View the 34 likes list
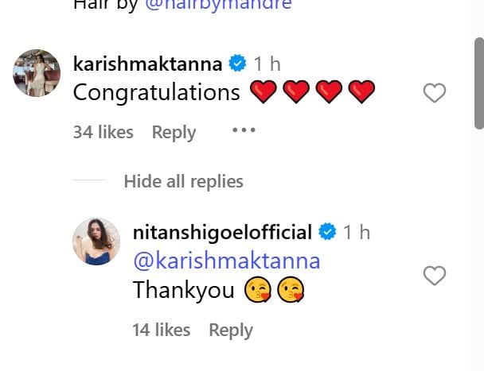The height and width of the screenshot is (371, 484). pyautogui.click(x=103, y=132)
